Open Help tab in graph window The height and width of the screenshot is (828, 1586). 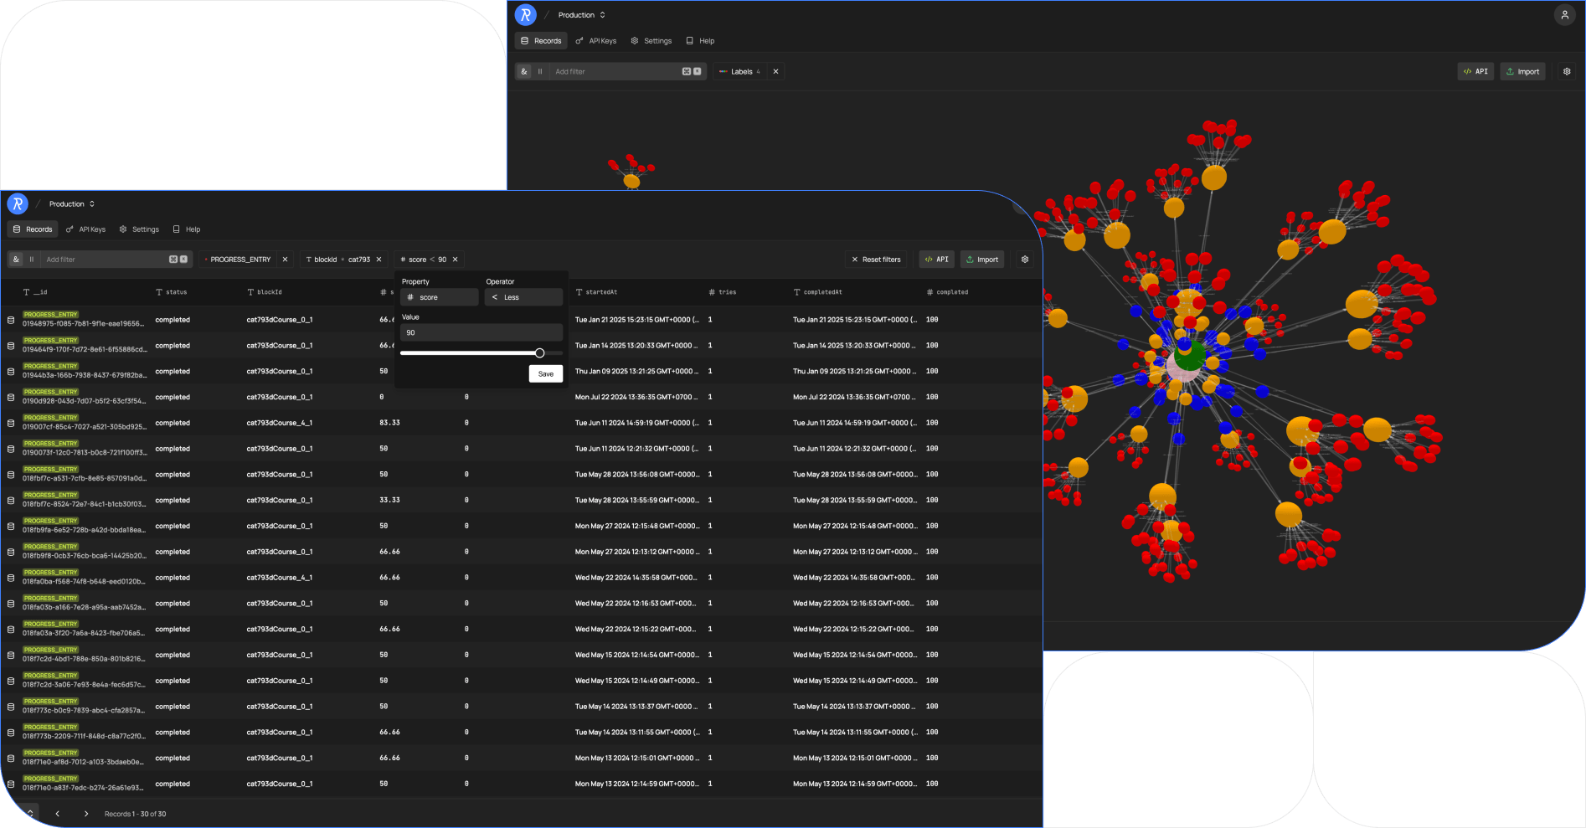coord(700,41)
